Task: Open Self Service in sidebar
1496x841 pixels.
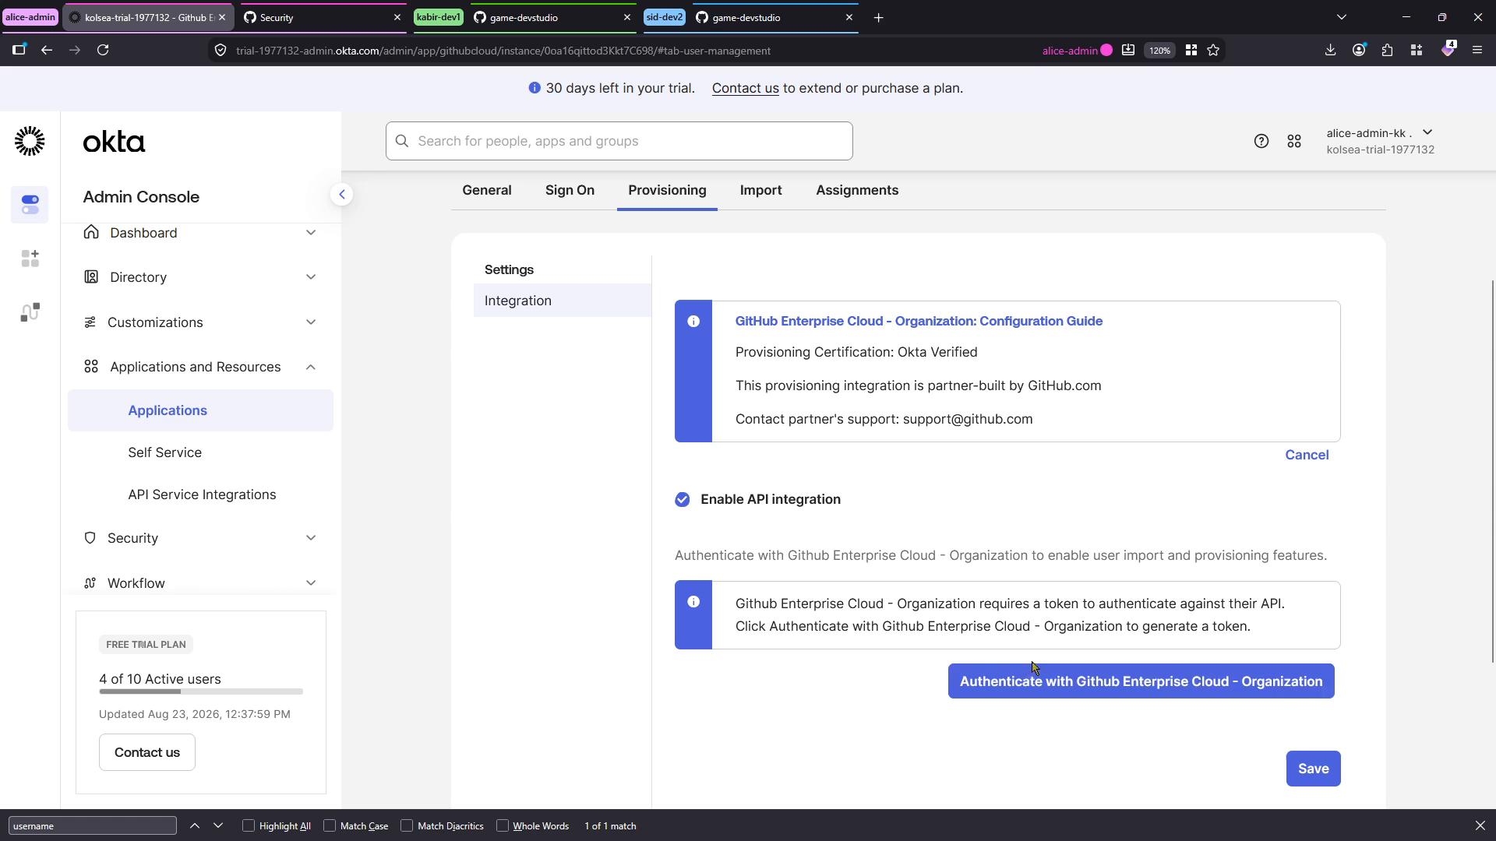Action: coord(164,452)
